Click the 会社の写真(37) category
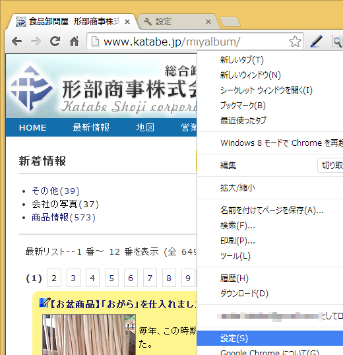 click(65, 204)
